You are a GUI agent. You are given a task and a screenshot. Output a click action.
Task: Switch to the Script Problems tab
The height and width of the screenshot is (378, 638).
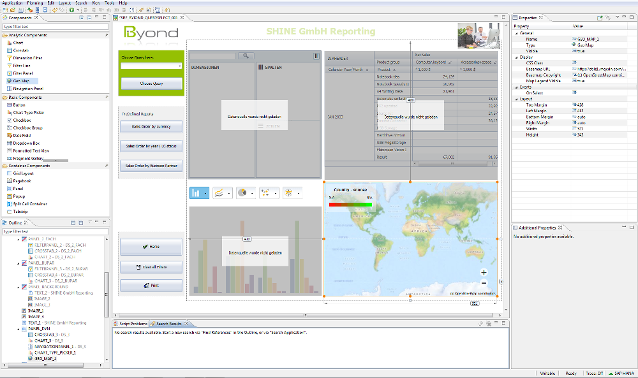[132, 324]
